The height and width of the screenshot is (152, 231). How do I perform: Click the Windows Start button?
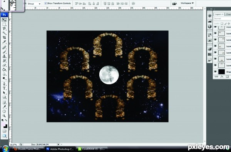[x=6, y=149]
